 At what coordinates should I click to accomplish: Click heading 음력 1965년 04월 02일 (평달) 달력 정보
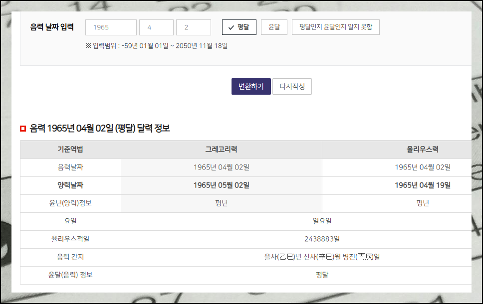(x=99, y=128)
